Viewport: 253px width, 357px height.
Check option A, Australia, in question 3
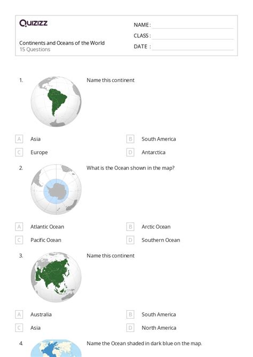point(19,314)
